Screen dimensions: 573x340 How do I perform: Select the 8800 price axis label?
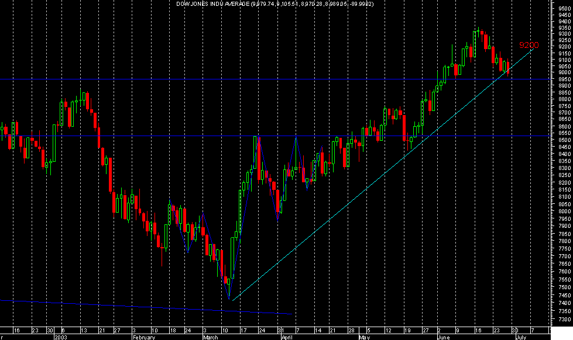pyautogui.click(x=565, y=99)
